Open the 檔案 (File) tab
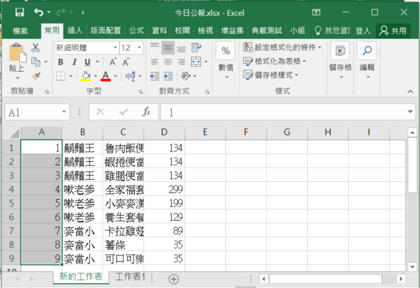The image size is (420, 288). tap(20, 31)
